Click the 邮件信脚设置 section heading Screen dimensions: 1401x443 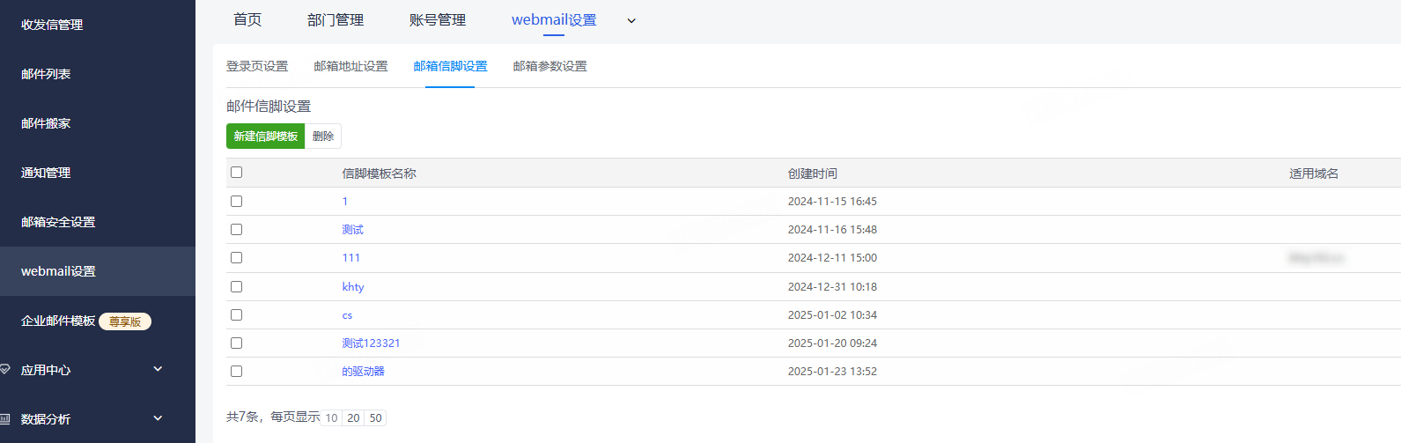point(269,107)
